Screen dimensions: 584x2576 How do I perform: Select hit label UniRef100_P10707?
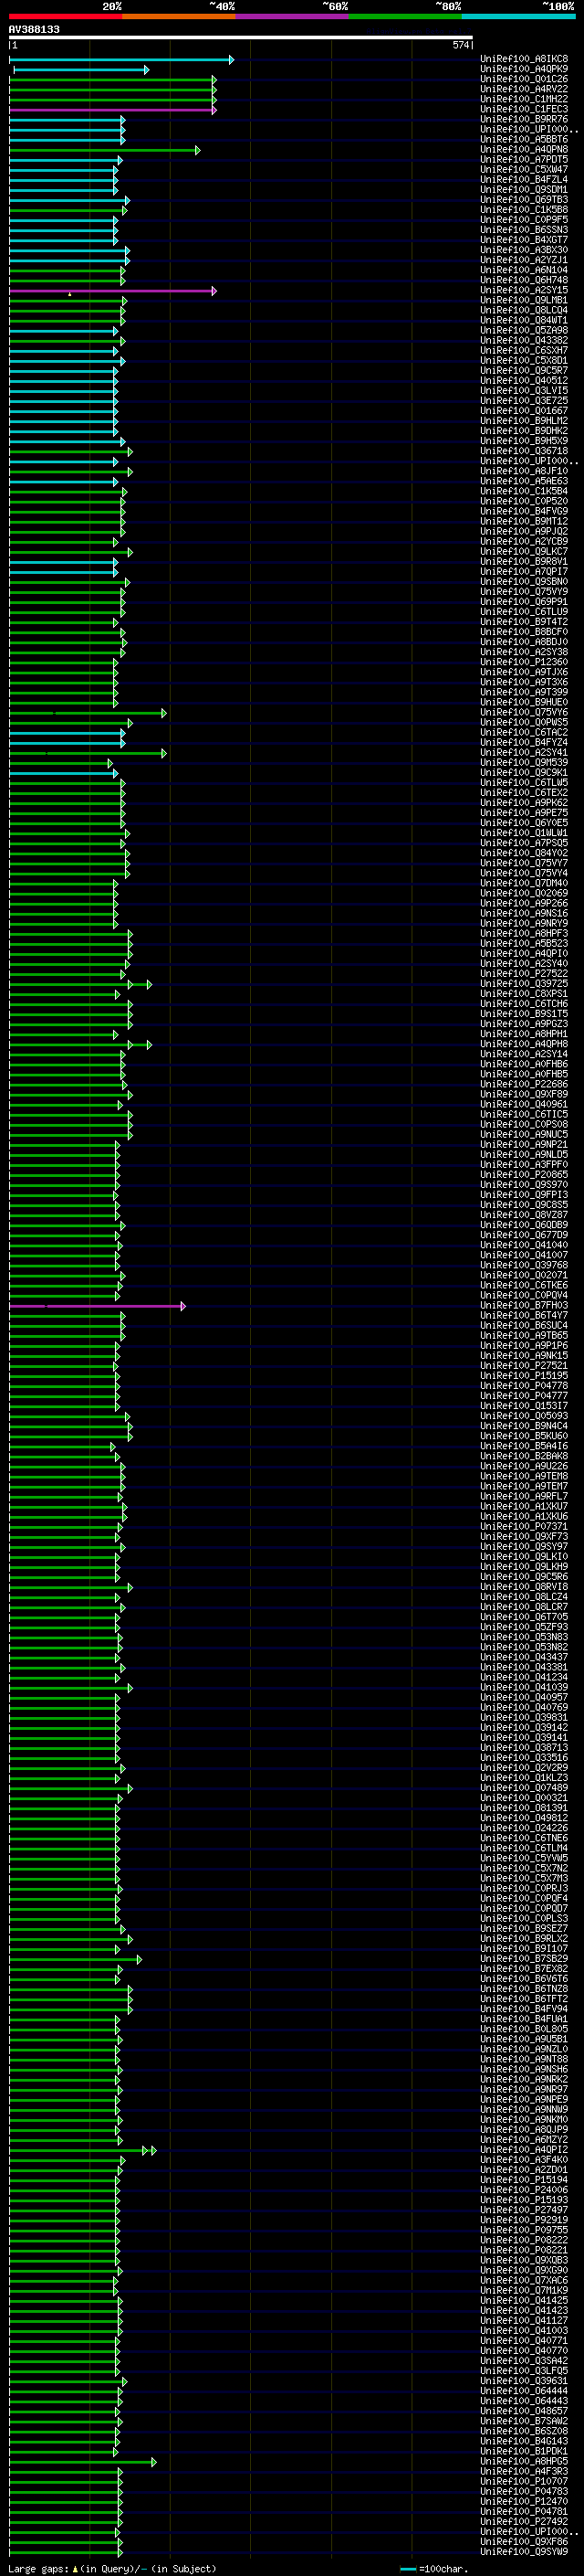pos(524,2481)
